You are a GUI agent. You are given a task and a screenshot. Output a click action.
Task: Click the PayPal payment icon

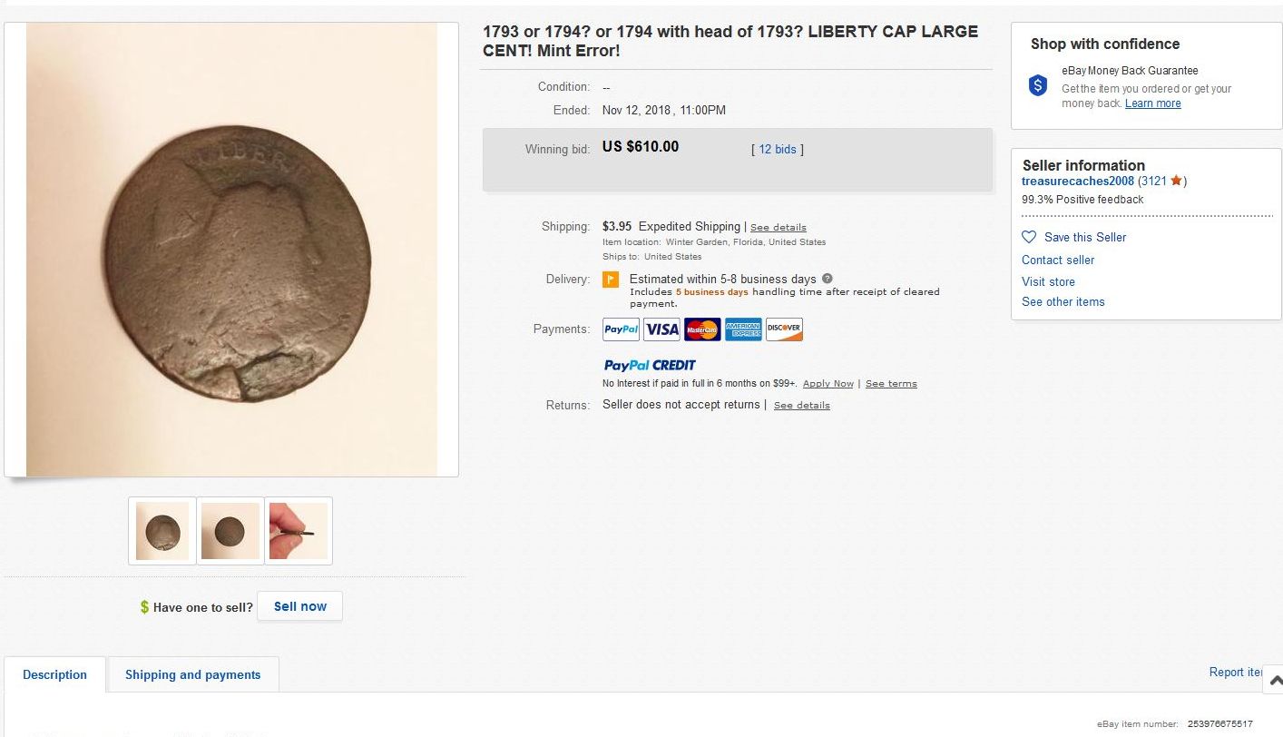(x=622, y=329)
